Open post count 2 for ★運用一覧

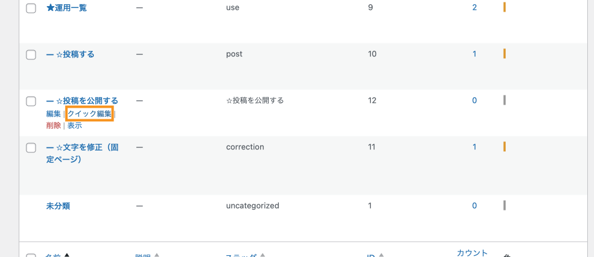474,8
